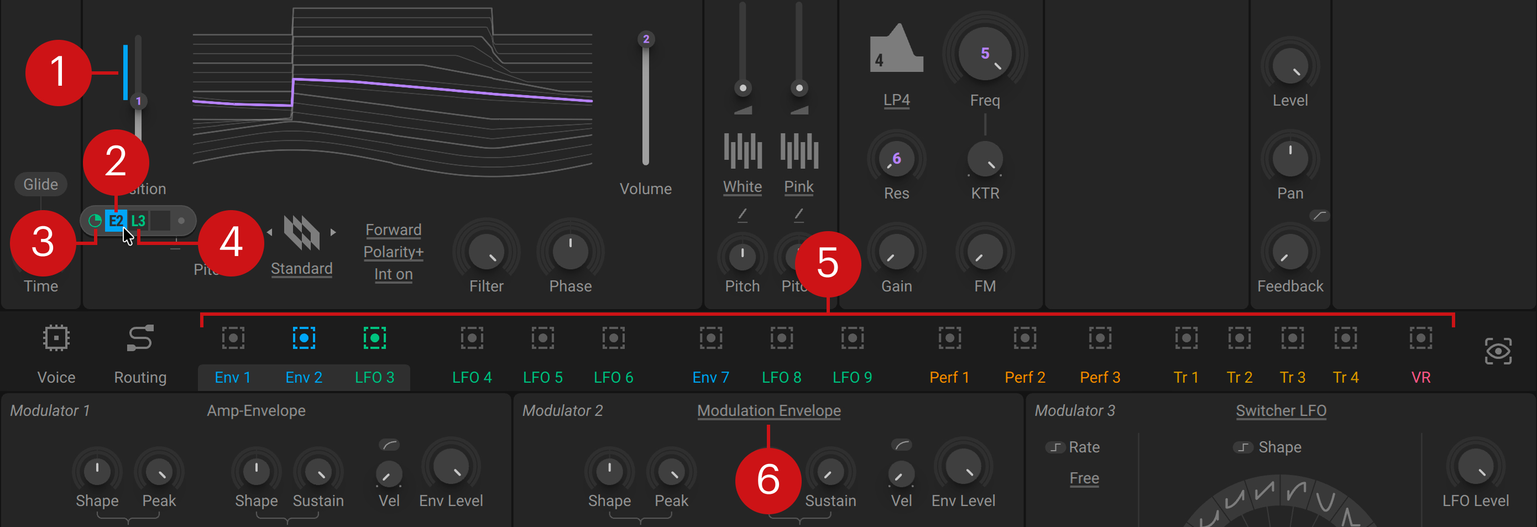Click the next wavetable mode arrow
The height and width of the screenshot is (527, 1537).
coord(333,232)
